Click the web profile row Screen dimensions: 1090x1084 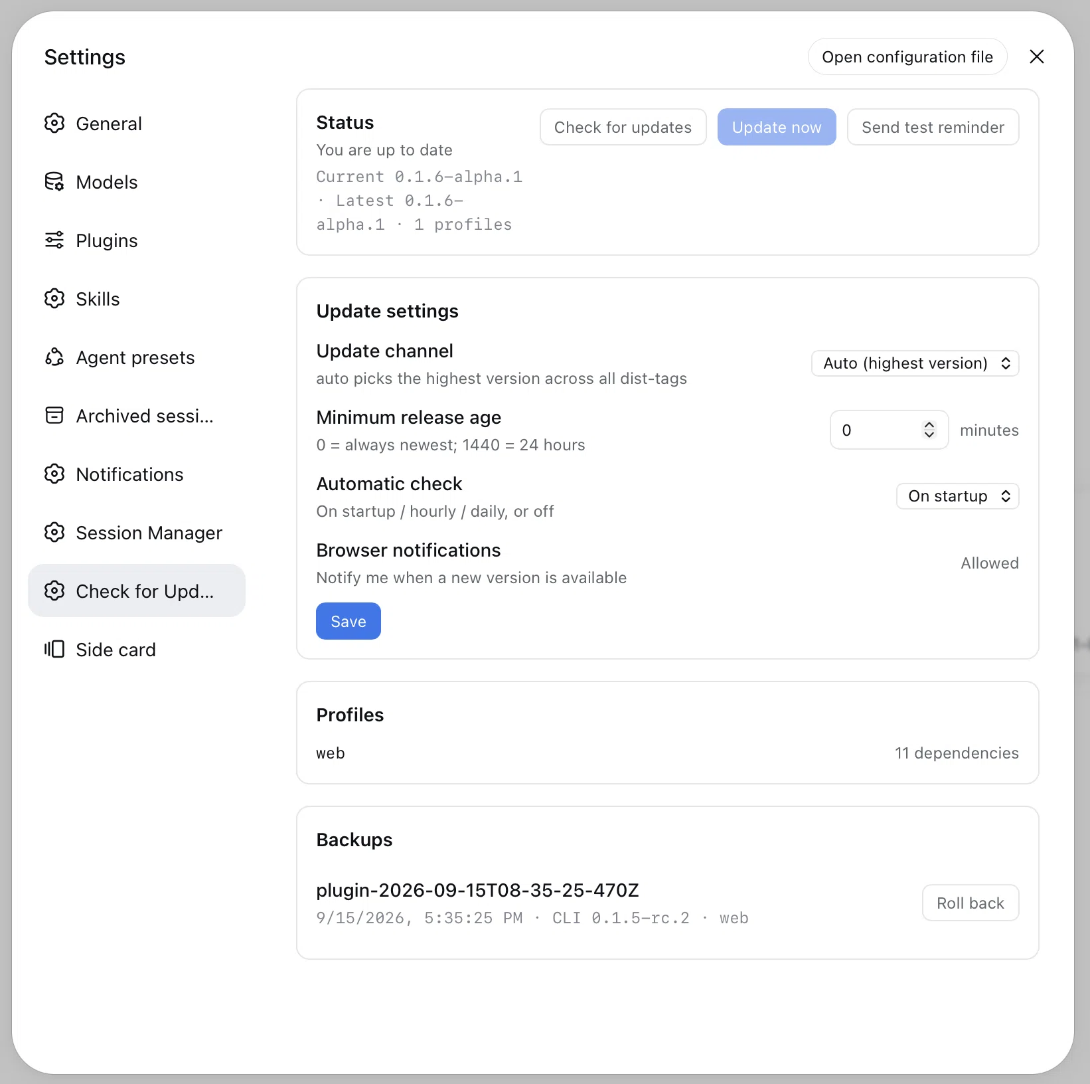(x=667, y=753)
